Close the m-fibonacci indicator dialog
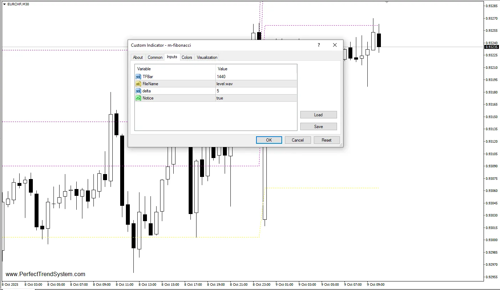 (335, 45)
